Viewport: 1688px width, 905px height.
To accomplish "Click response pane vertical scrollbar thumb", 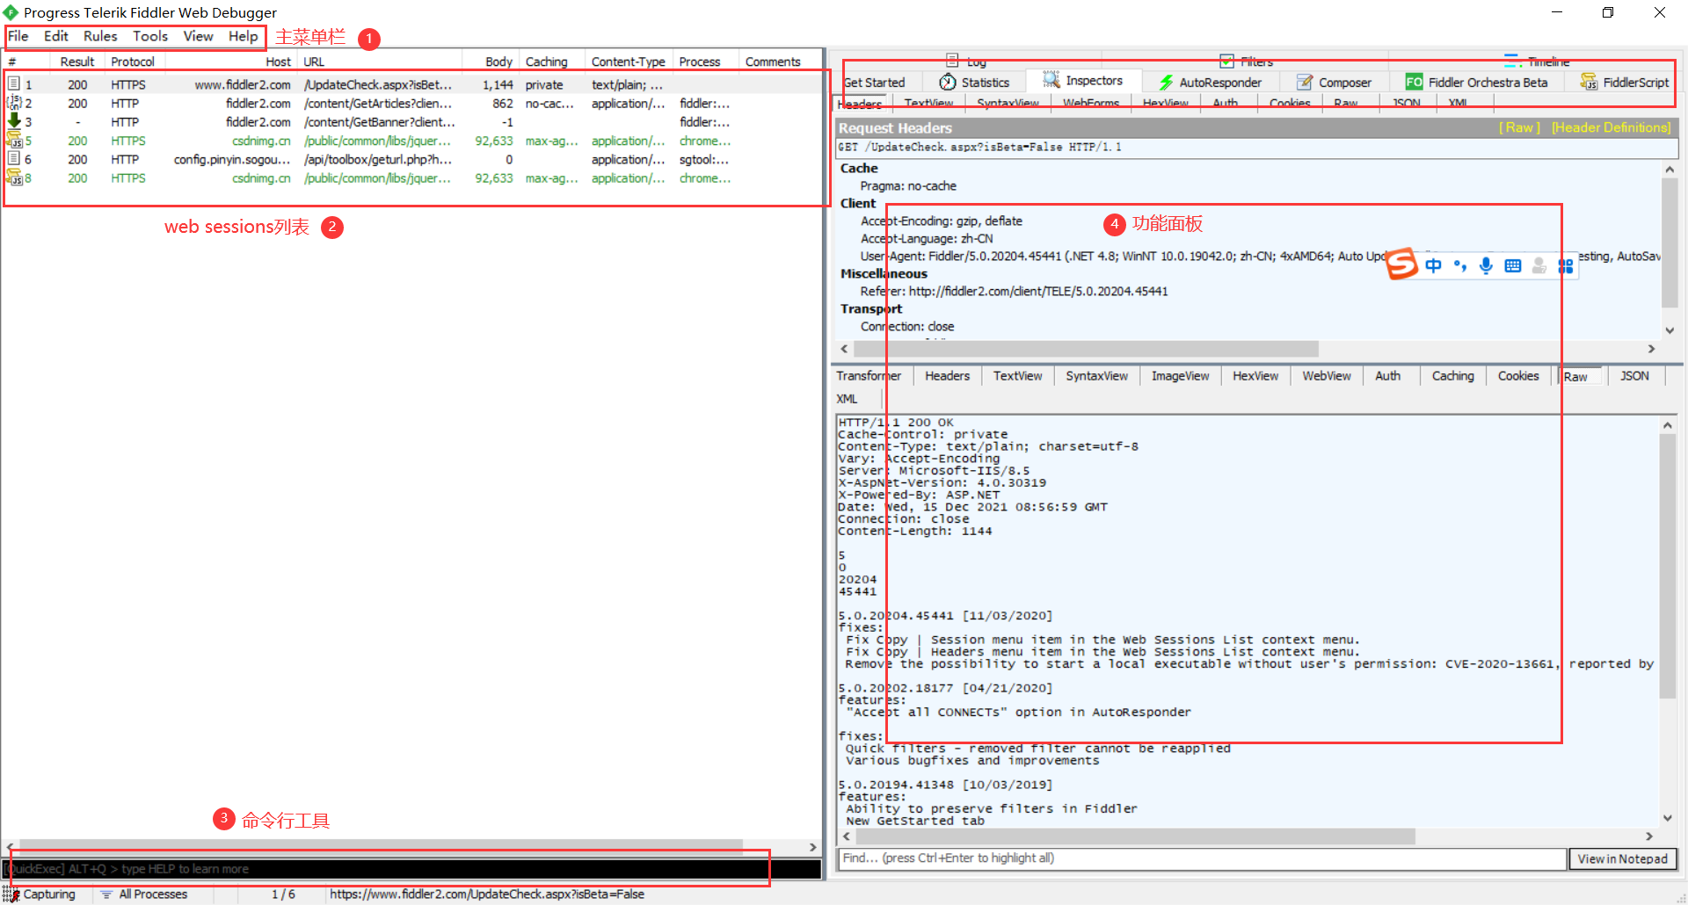I will 1667,566.
